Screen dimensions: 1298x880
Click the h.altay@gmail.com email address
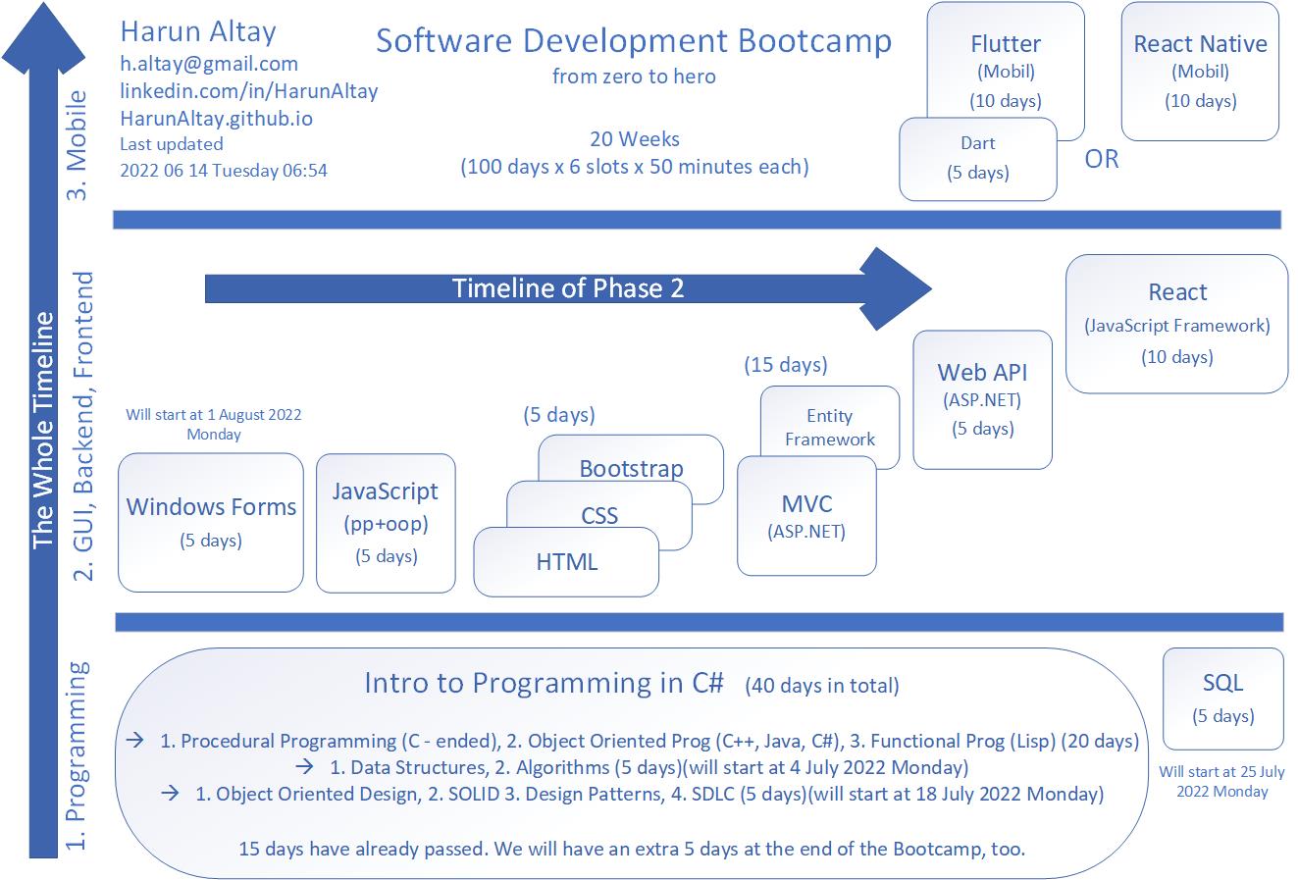pyautogui.click(x=208, y=64)
